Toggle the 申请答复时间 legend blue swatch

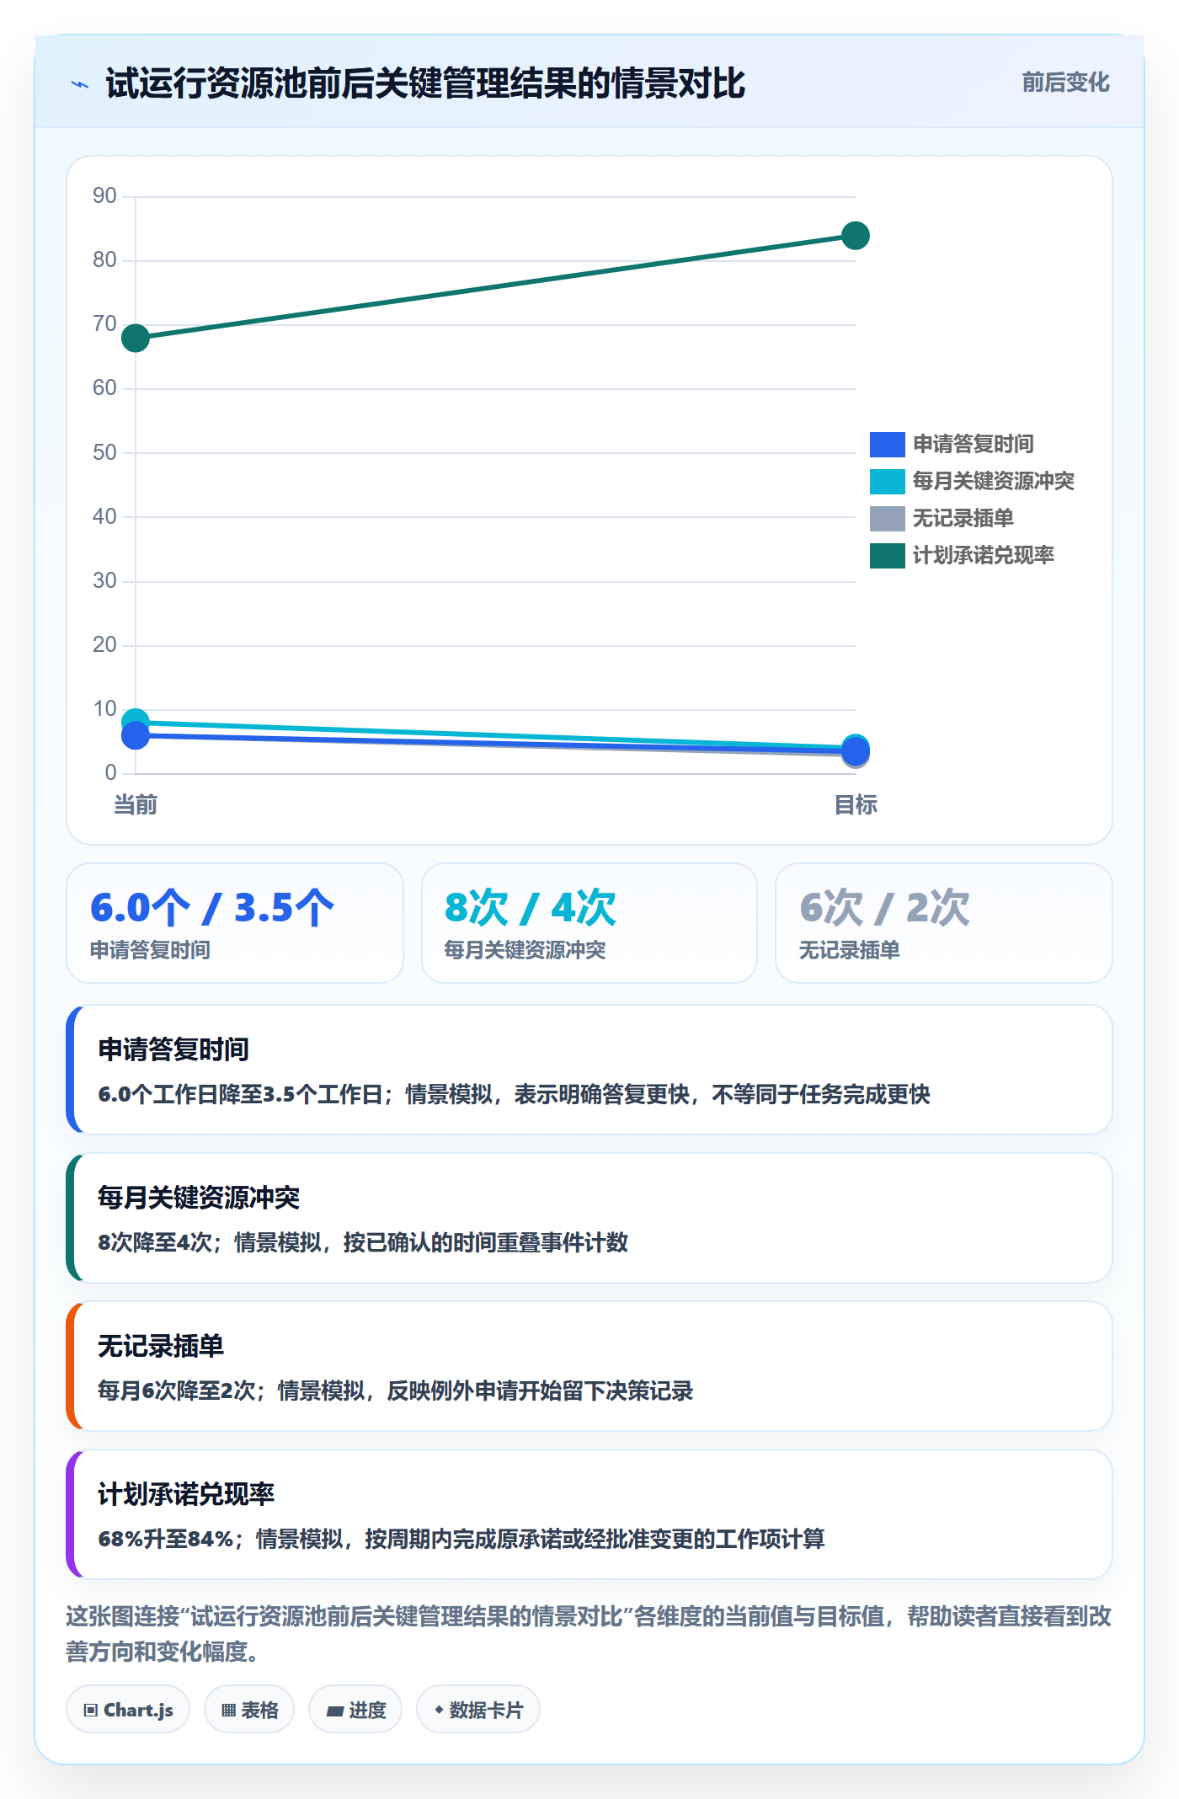(x=887, y=444)
